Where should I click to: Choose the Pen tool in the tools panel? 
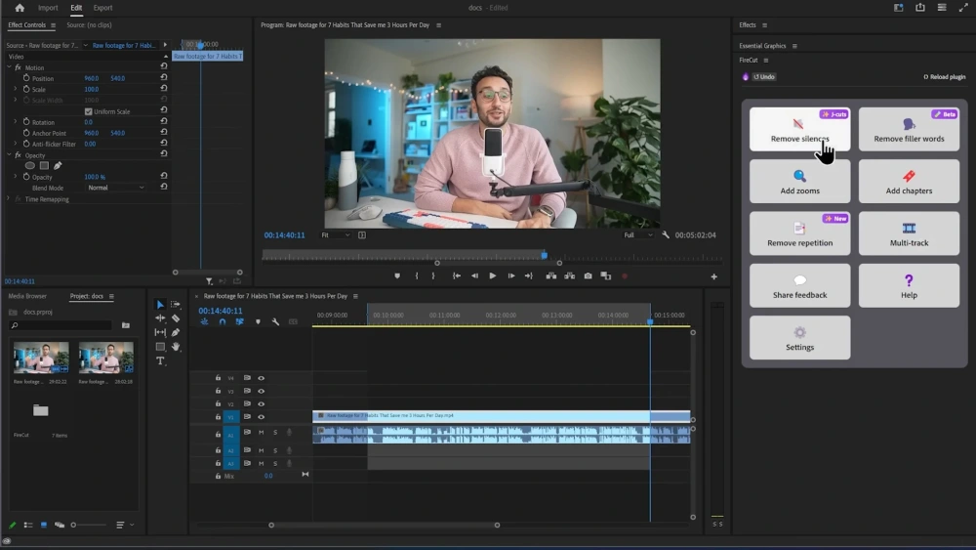click(x=176, y=332)
